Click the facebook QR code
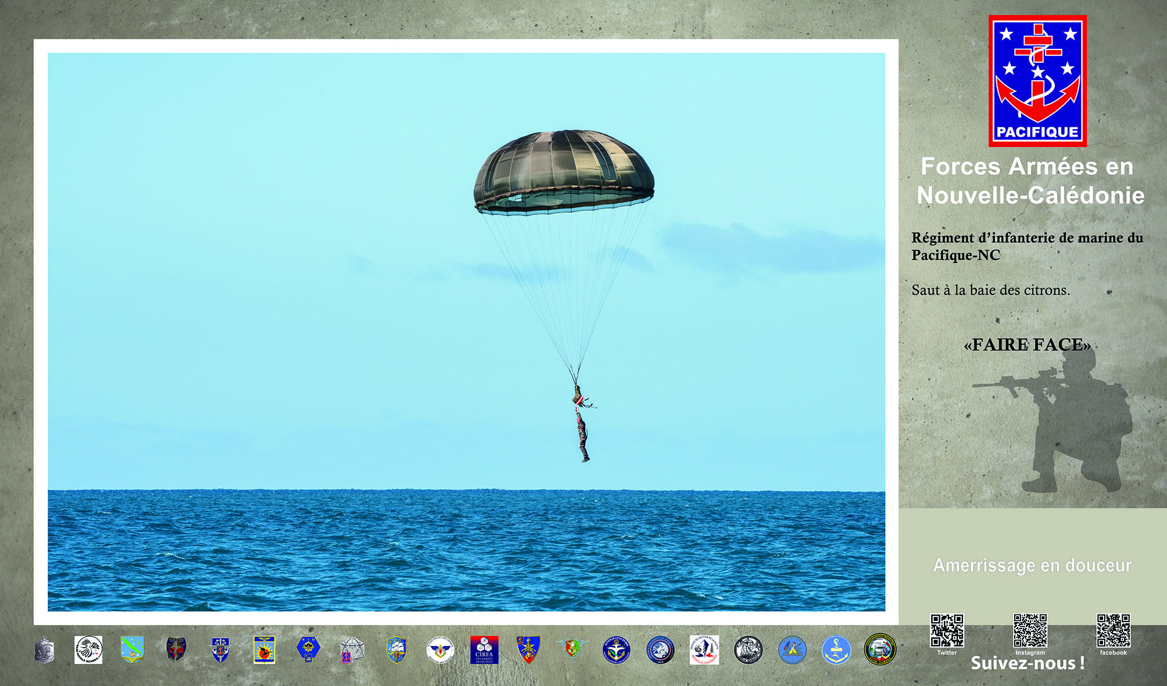This screenshot has width=1167, height=686. click(x=1113, y=631)
